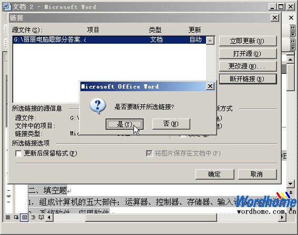The height and width of the screenshot is (235, 298).
Task: Expand the second toolbar options chevron
Action: click(293, 44)
